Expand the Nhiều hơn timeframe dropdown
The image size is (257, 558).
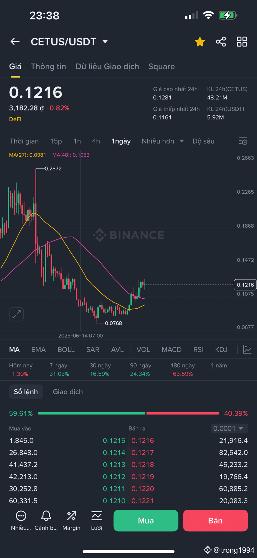(x=163, y=141)
